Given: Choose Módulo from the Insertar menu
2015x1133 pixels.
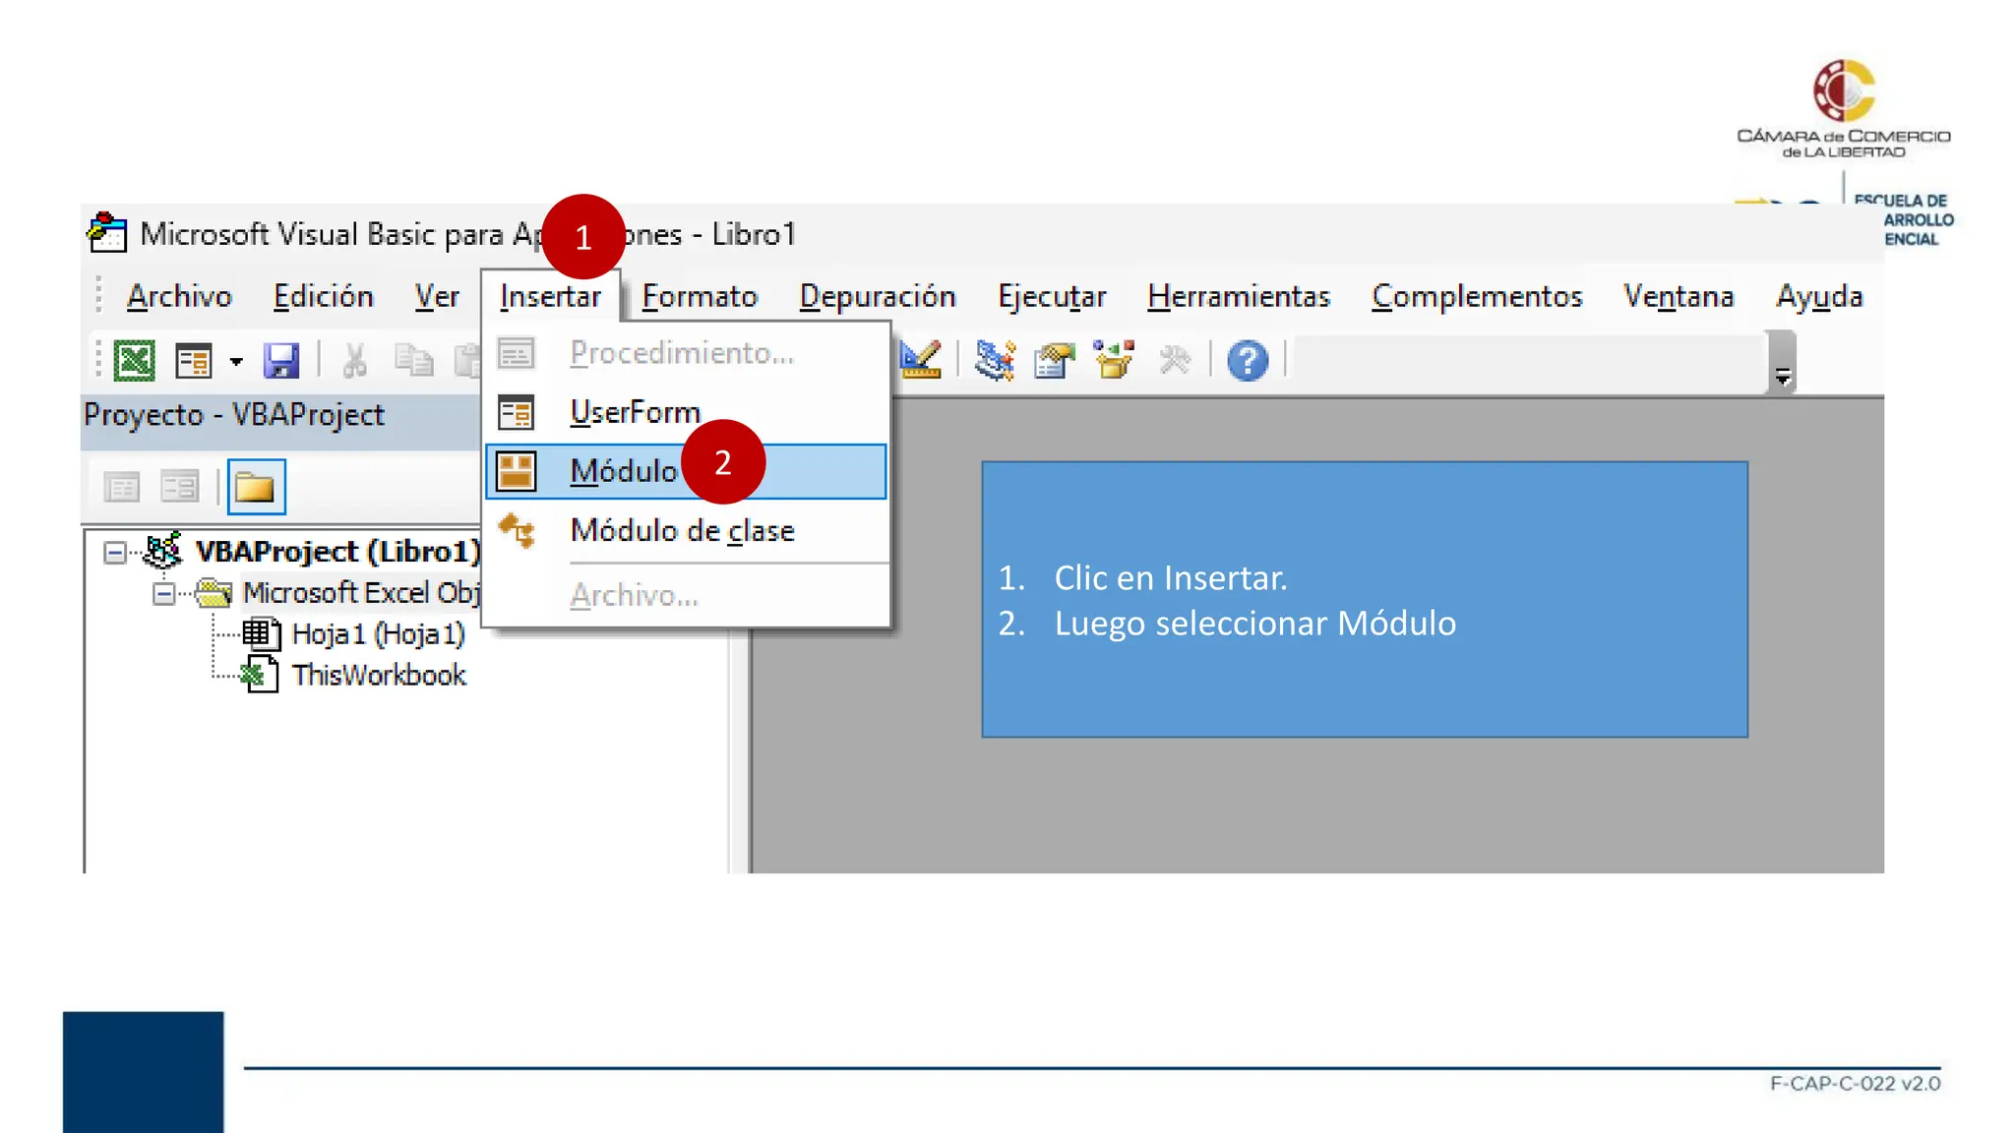Looking at the screenshot, I should 687,471.
